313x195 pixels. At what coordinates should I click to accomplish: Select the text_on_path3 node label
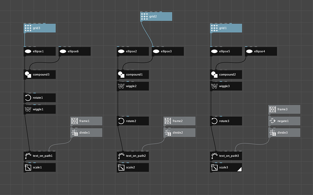tap(229, 156)
